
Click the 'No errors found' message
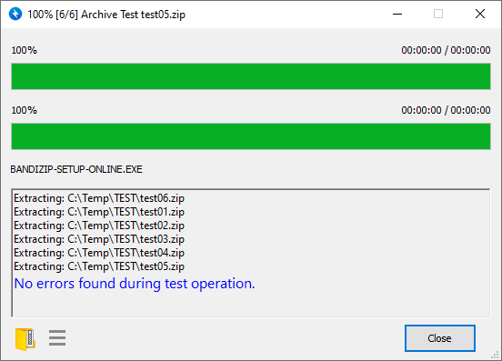pyautogui.click(x=135, y=284)
